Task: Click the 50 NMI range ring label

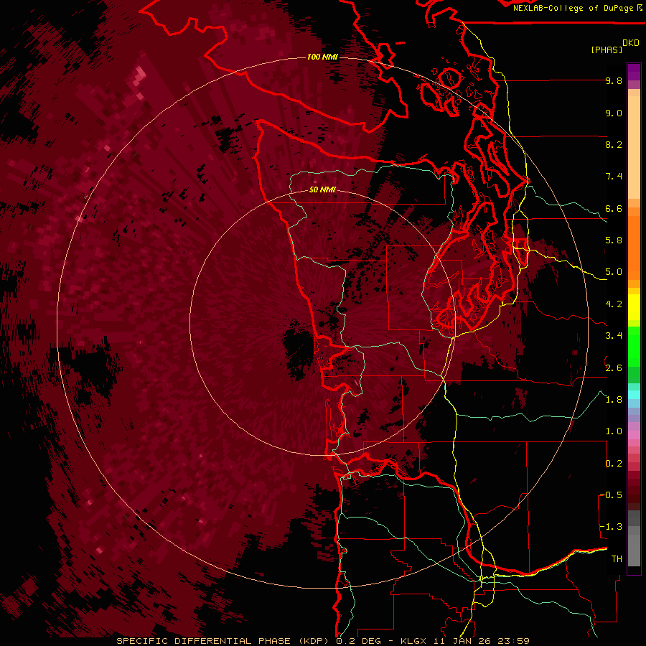Action: pos(322,190)
